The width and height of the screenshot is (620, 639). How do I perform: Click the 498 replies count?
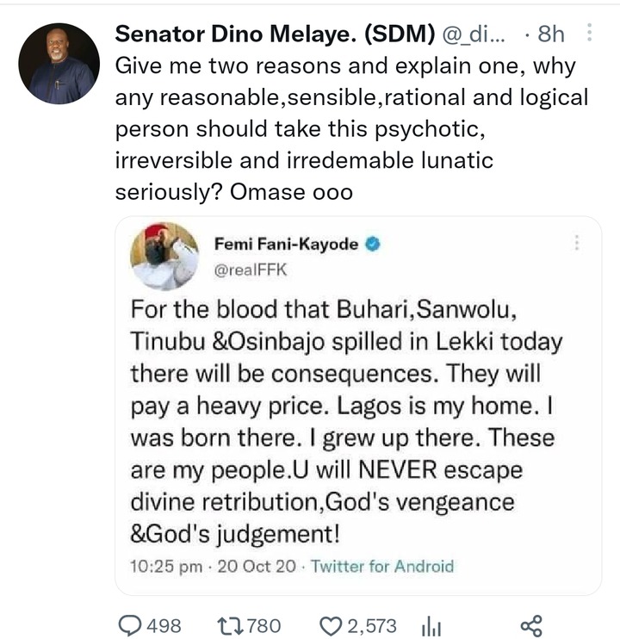(x=164, y=626)
